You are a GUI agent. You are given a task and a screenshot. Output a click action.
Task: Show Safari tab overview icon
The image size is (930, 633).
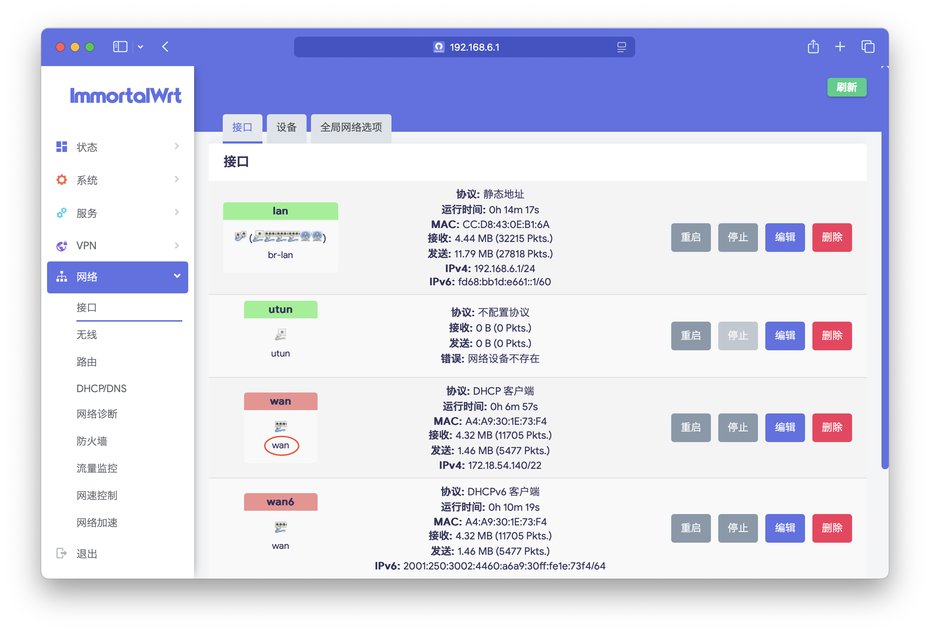point(868,47)
